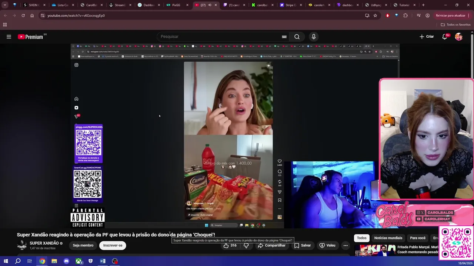Click the Inscrever-se subscribe button
The image size is (474, 266).
(113, 245)
